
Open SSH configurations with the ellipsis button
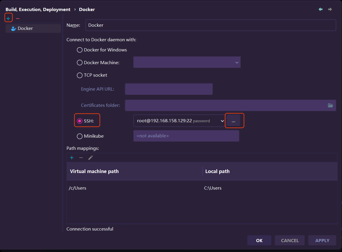pyautogui.click(x=233, y=121)
